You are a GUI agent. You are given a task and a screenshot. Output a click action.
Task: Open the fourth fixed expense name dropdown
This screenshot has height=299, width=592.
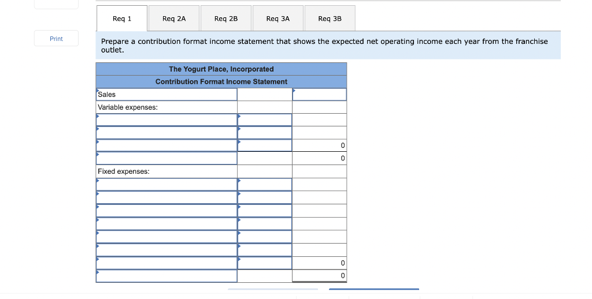tap(166, 223)
